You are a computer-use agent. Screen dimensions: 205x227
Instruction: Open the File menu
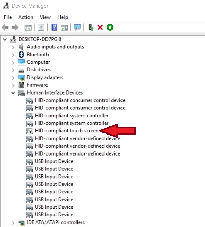pos(8,17)
